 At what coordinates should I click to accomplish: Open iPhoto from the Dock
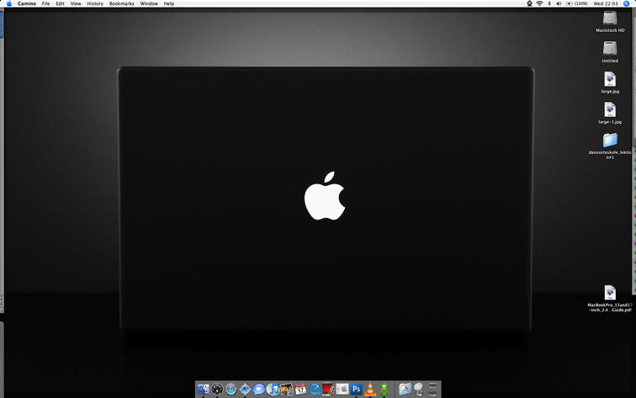[x=286, y=389]
